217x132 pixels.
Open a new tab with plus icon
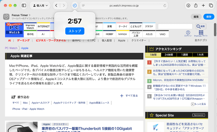(x=203, y=5)
